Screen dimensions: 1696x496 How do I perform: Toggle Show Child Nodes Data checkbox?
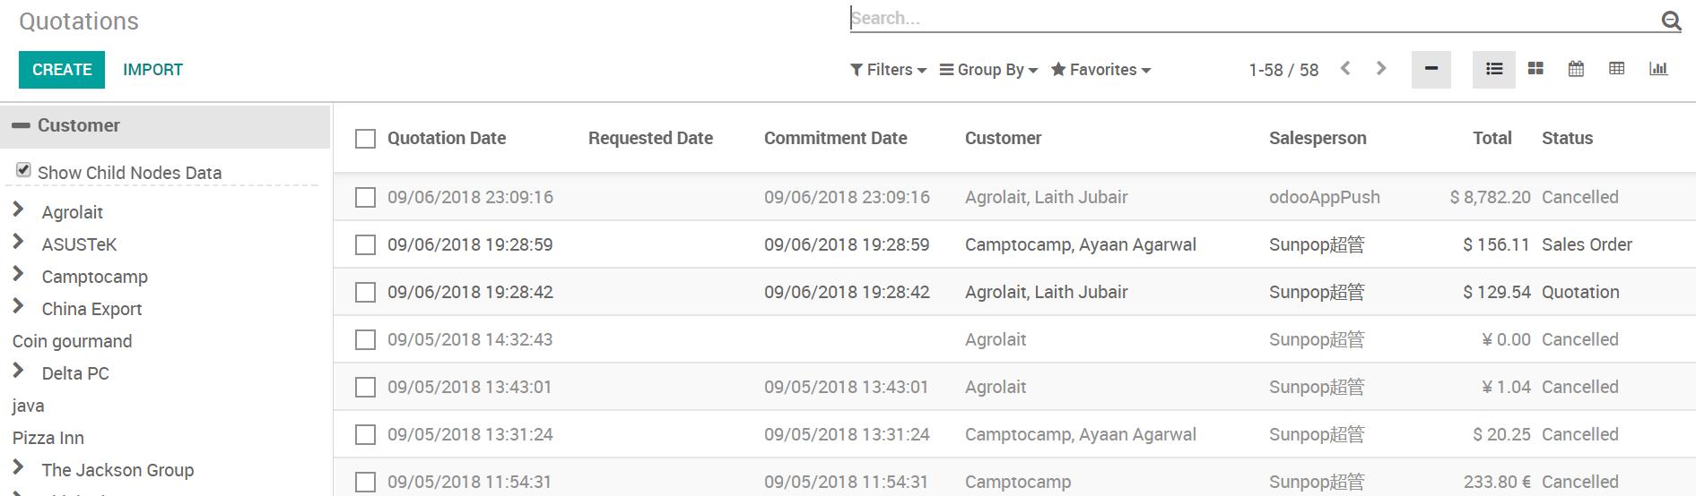tap(24, 170)
